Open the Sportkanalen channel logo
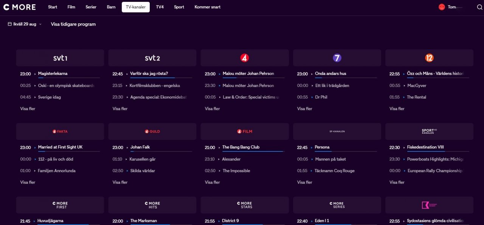 coord(429,132)
